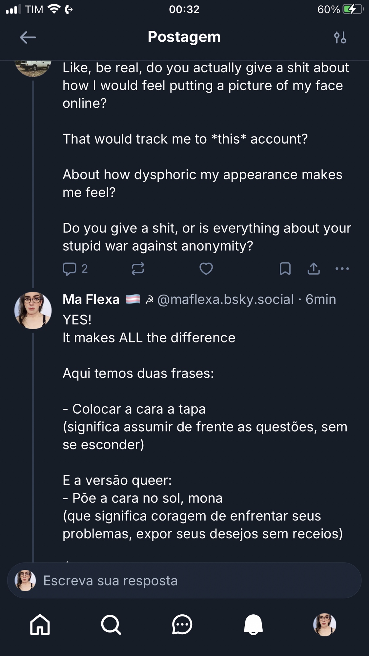The image size is (369, 656).
Task: Open thread settings filter icon
Action: click(x=340, y=37)
